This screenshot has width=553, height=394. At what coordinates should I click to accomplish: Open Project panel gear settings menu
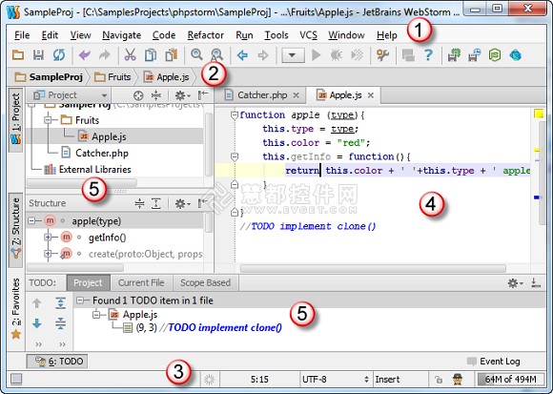coord(182,95)
